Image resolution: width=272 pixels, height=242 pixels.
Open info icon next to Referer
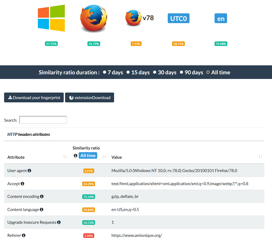pos(24,235)
